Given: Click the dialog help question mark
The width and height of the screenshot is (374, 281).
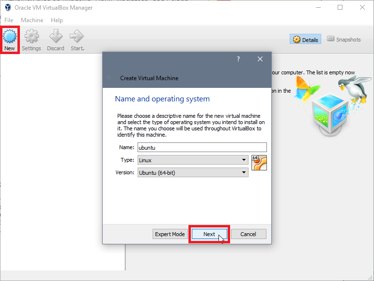Looking at the screenshot, I should point(238,59).
